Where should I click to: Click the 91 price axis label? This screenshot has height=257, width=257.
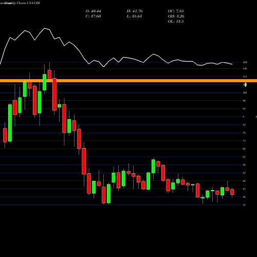[x=244, y=109]
